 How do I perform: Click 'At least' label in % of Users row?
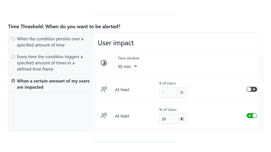point(122,116)
